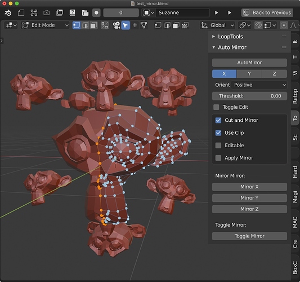The image size is (300, 282).
Task: Collapse the Auto Mirror panel
Action: pos(213,47)
